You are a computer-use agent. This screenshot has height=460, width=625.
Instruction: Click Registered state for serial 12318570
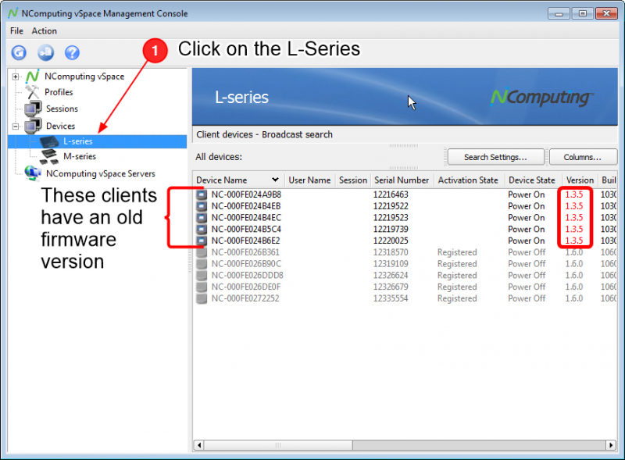(x=457, y=252)
